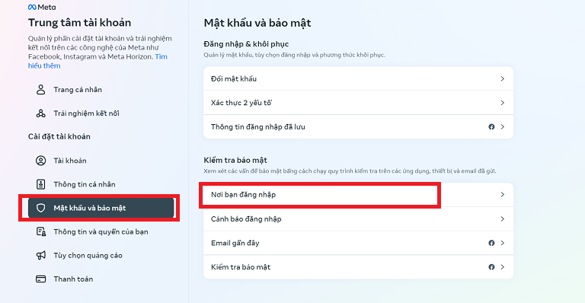This screenshot has height=303, width=585.
Task: Open Trang cá nhân in sidebar
Action: tap(101, 89)
